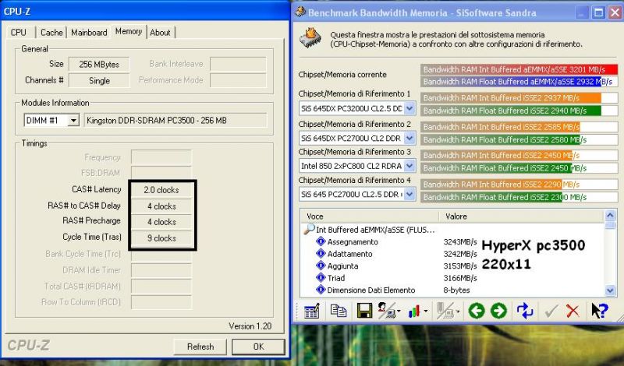
Task: Click the Sandra window title bar icon
Action: tap(300, 12)
